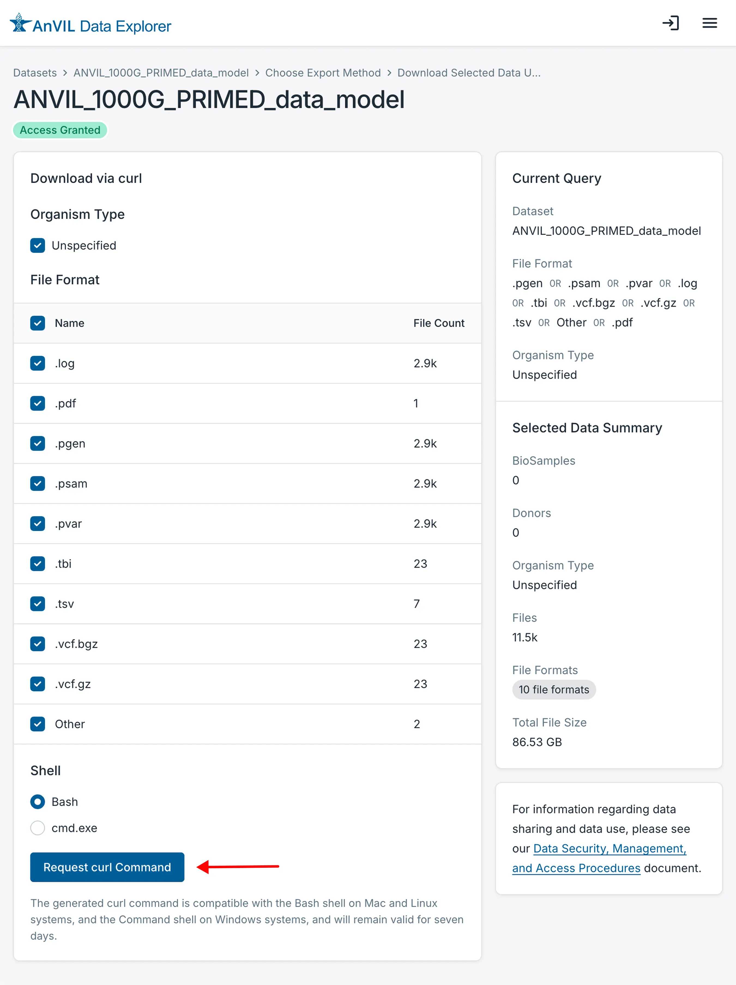Toggle the select-all Name header checkbox
Viewport: 736px width, 985px height.
click(38, 323)
